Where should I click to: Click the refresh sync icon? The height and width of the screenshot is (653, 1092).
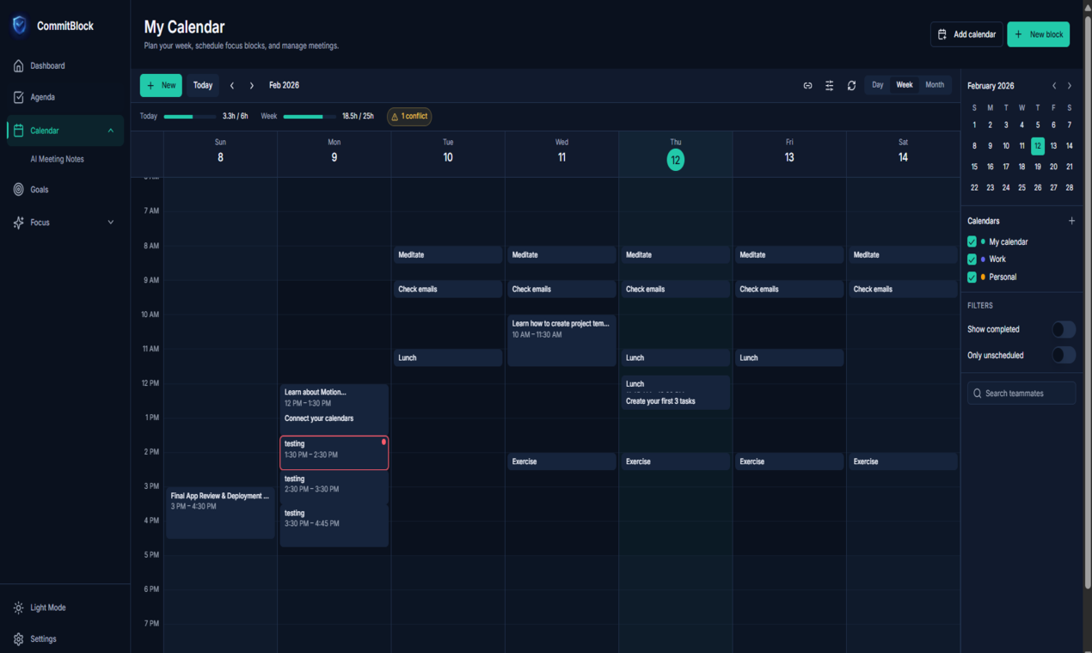click(x=851, y=85)
